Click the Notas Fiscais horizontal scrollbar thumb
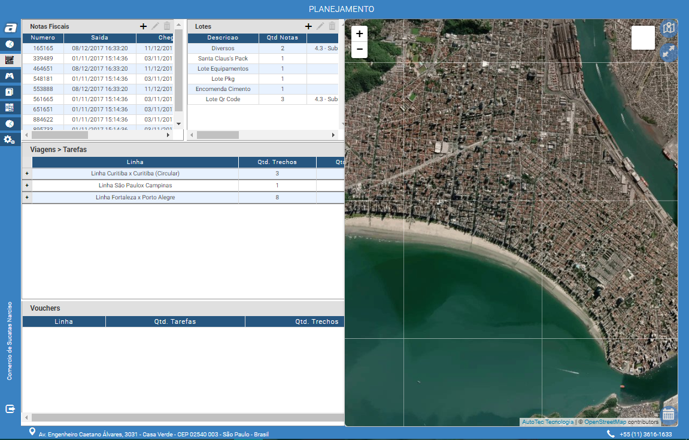This screenshot has width=689, height=440. (x=59, y=135)
